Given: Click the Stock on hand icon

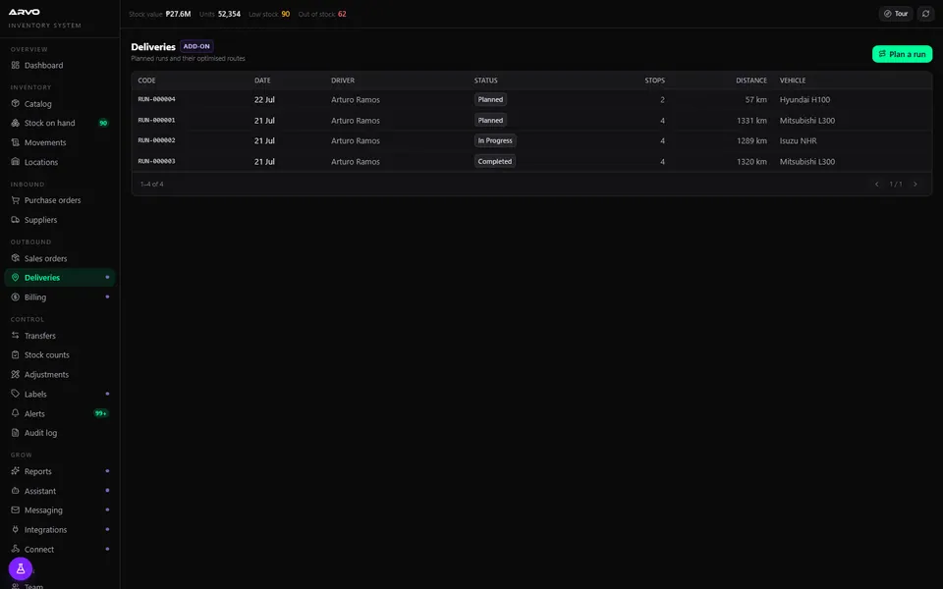Looking at the screenshot, I should pyautogui.click(x=16, y=123).
